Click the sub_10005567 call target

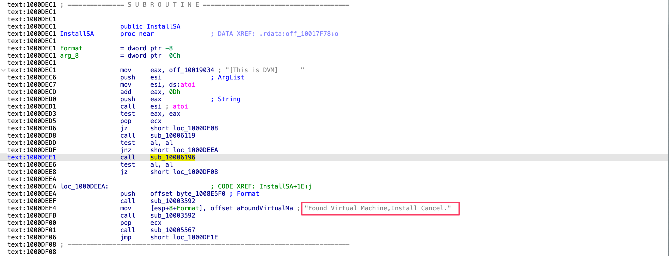click(x=173, y=230)
